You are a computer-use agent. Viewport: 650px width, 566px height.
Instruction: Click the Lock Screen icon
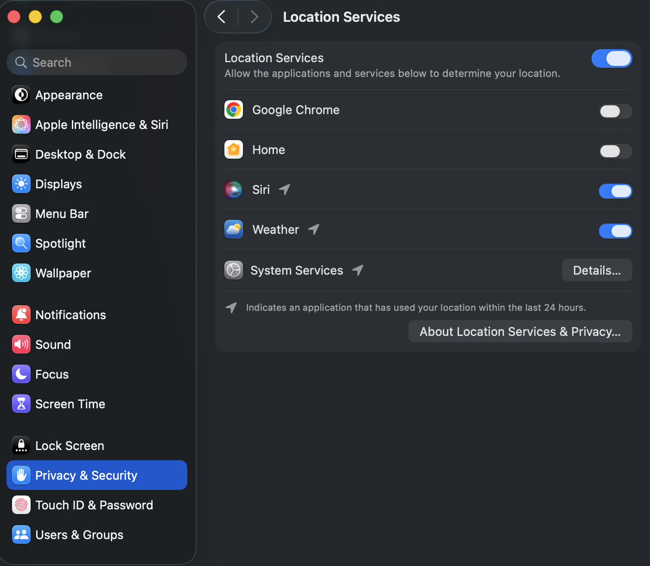coord(21,446)
